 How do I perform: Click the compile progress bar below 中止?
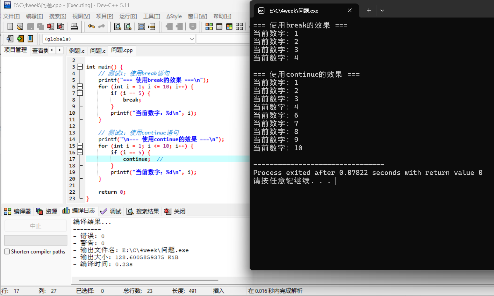[36, 240]
